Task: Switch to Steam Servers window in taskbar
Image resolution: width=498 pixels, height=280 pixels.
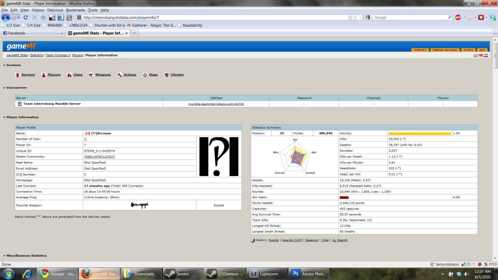Action: click(x=183, y=274)
